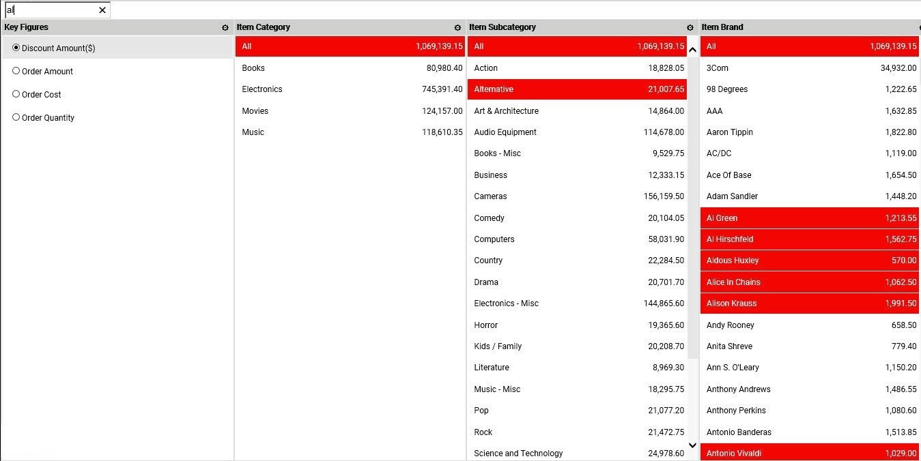This screenshot has height=461, width=921.
Task: Open Item Subcategory settings gear
Action: (690, 28)
